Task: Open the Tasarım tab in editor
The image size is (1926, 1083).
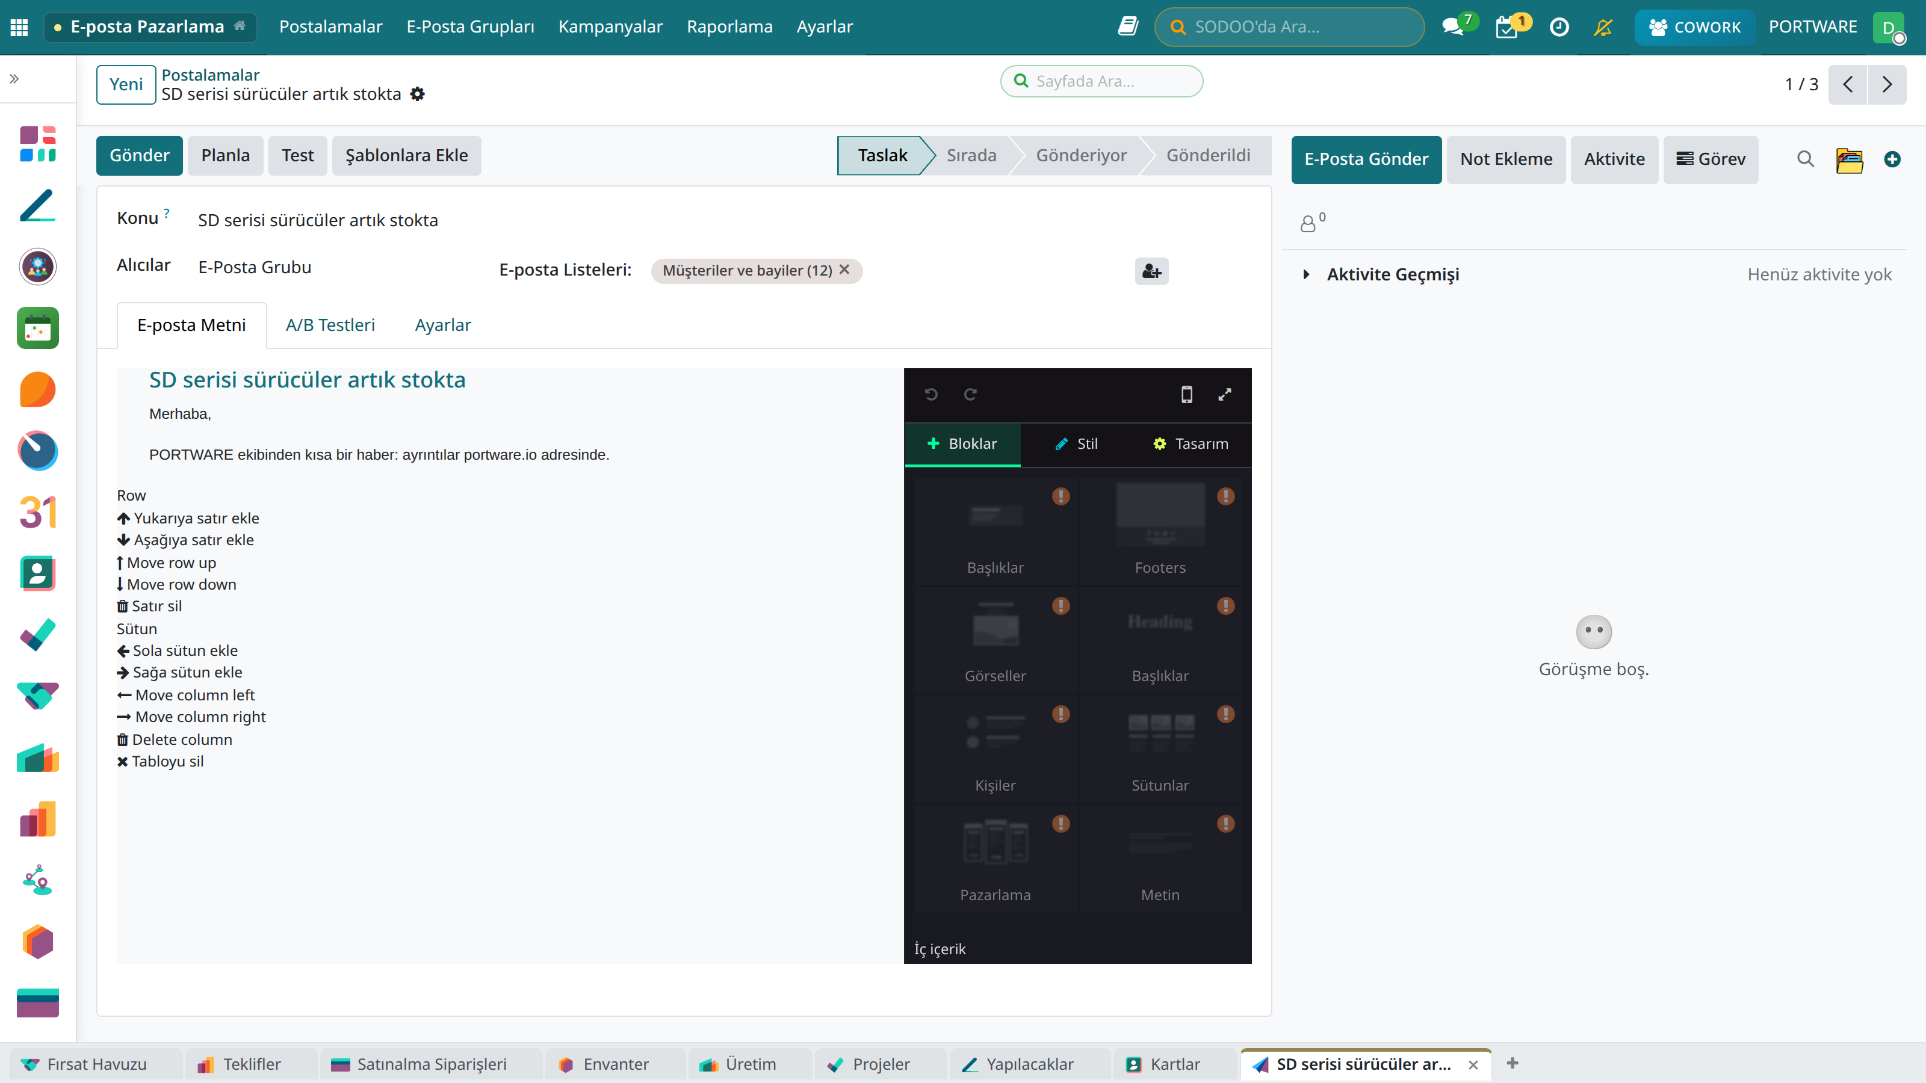Action: pyautogui.click(x=1191, y=444)
